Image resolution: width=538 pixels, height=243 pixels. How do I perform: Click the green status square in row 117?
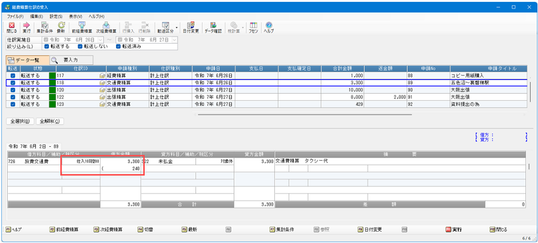pyautogui.click(x=52, y=76)
